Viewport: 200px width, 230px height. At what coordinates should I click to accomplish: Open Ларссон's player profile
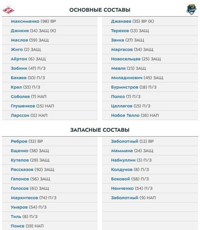coord(20,115)
